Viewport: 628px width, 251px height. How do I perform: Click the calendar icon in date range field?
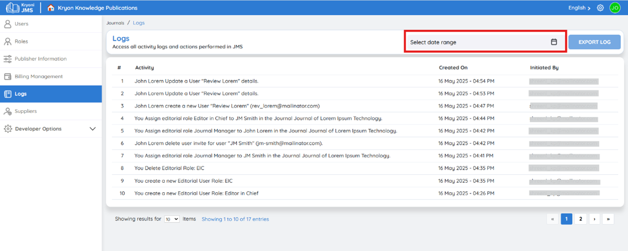point(554,42)
